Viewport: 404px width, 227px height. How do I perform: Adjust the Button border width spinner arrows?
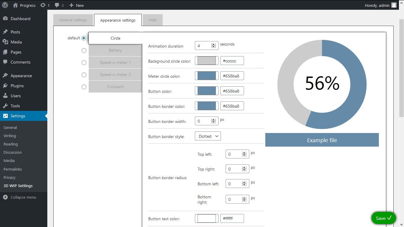click(214, 121)
